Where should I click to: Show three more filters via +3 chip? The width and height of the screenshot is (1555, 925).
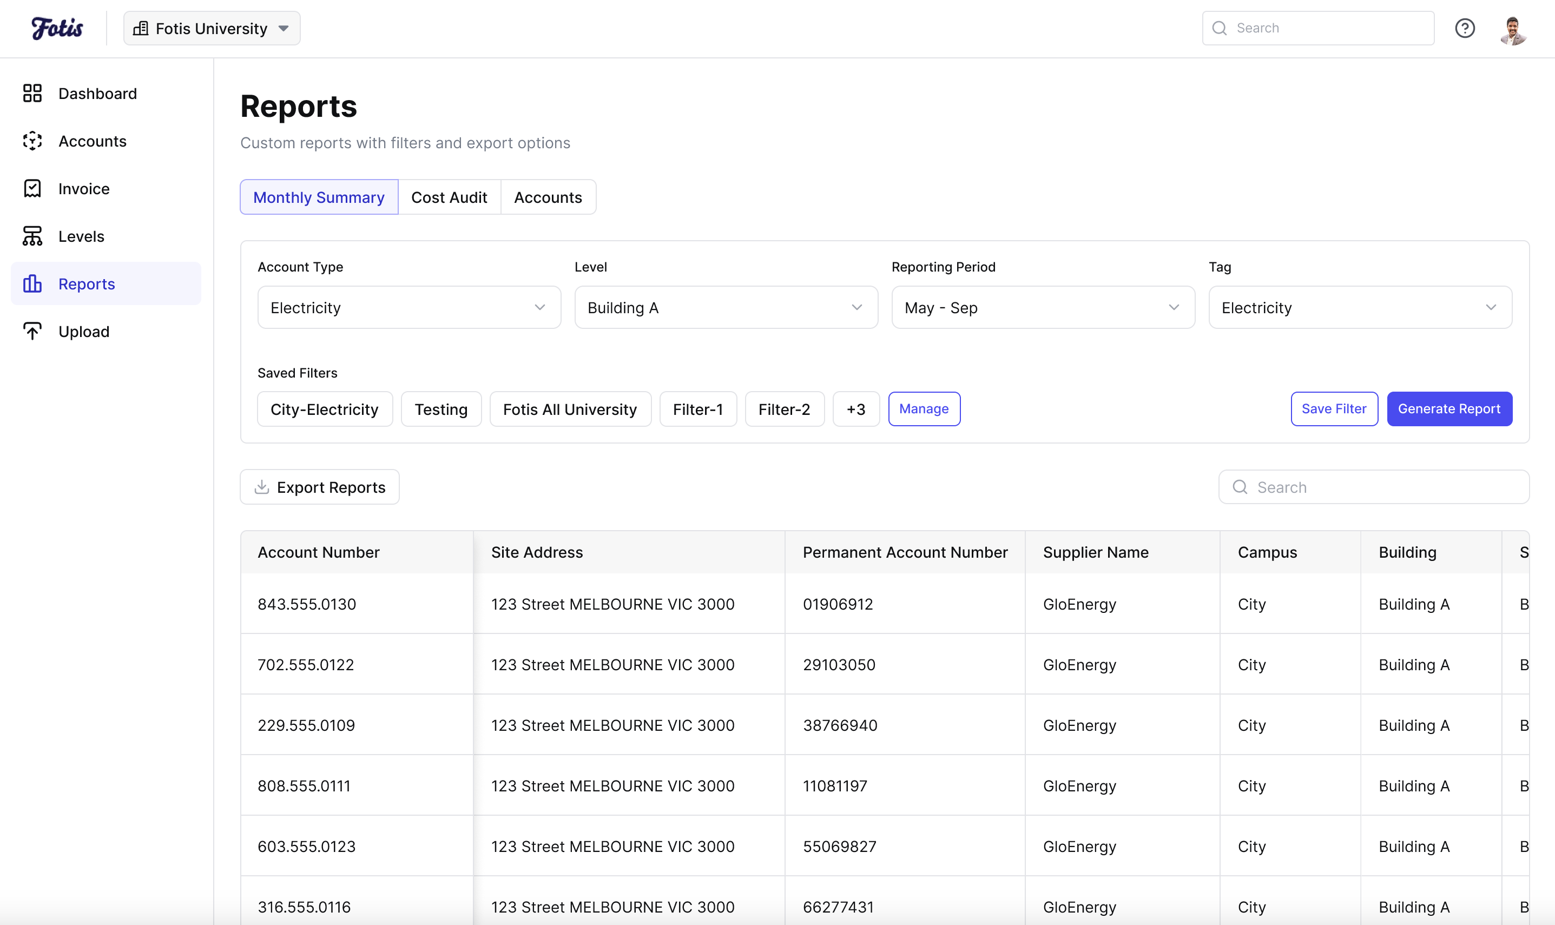[856, 409]
